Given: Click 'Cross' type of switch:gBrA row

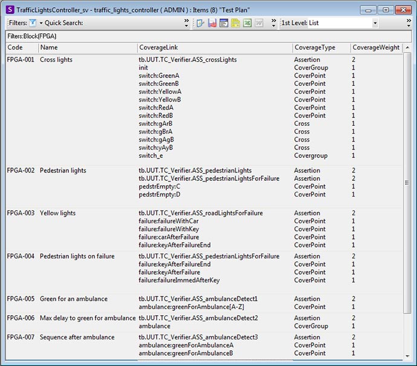Looking at the screenshot, I should [x=302, y=131].
